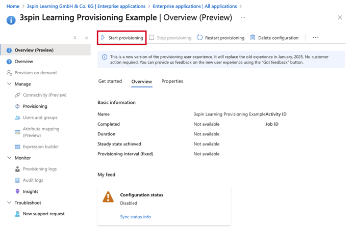Click the small x icon above the sidebar
The image size is (351, 231).
pos(75,38)
